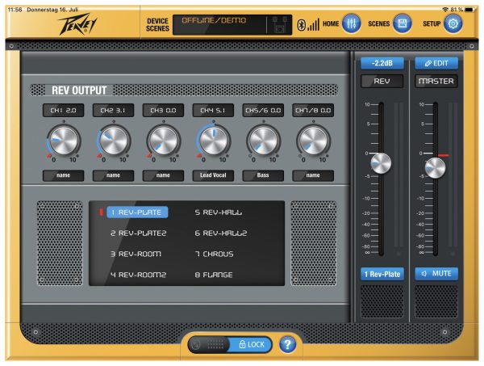Edit the Bass name field
484x366 pixels.
point(263,175)
